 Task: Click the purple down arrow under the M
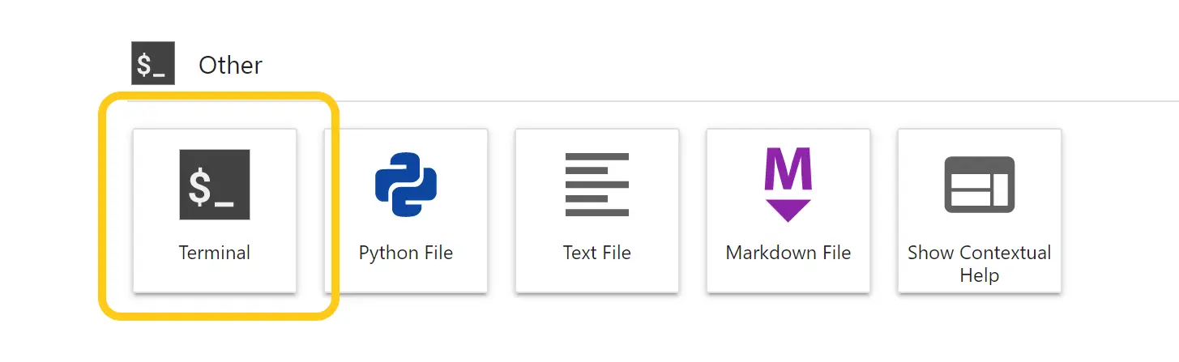click(788, 210)
